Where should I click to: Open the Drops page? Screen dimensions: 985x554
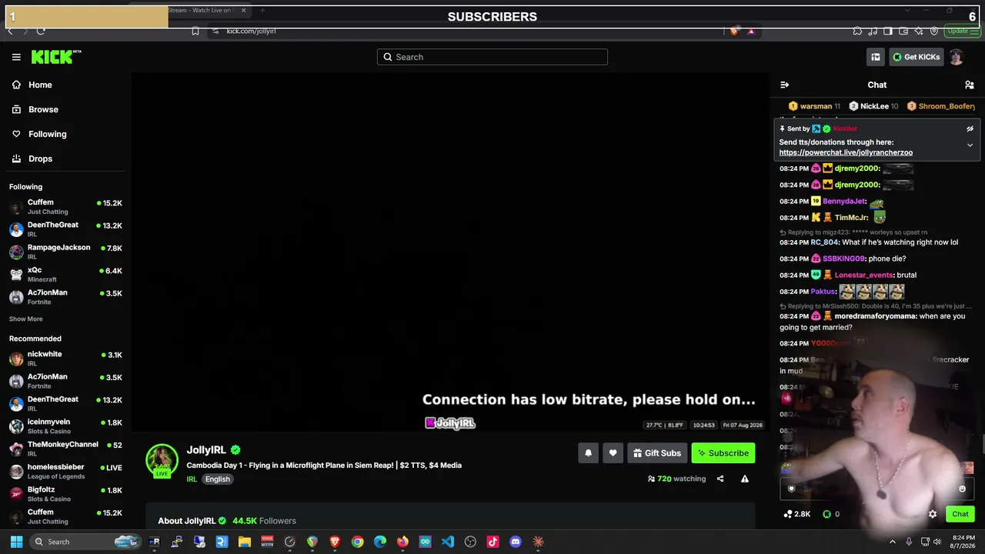pos(32,159)
